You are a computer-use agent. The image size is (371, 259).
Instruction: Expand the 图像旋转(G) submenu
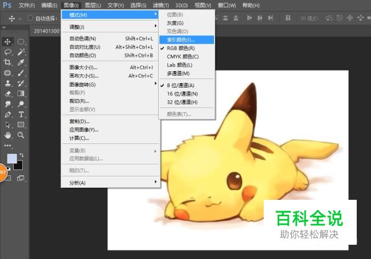110,85
